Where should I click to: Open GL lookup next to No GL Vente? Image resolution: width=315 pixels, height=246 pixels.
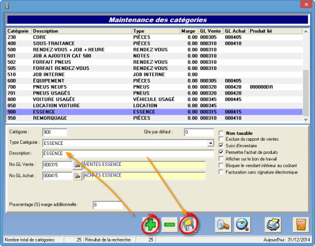click(x=77, y=165)
